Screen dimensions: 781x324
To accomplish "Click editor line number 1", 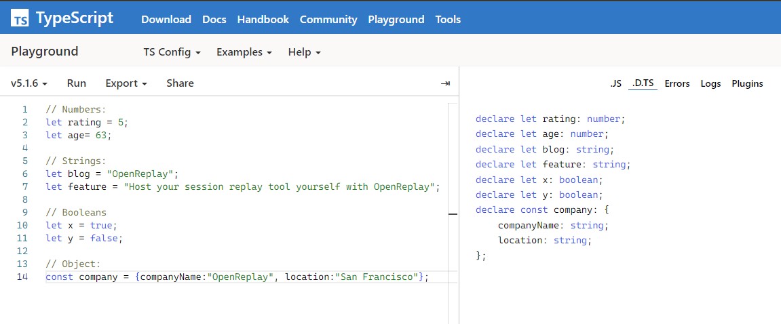I will point(25,109).
